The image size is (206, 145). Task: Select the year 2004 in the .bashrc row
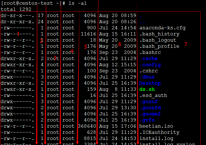click(x=130, y=53)
